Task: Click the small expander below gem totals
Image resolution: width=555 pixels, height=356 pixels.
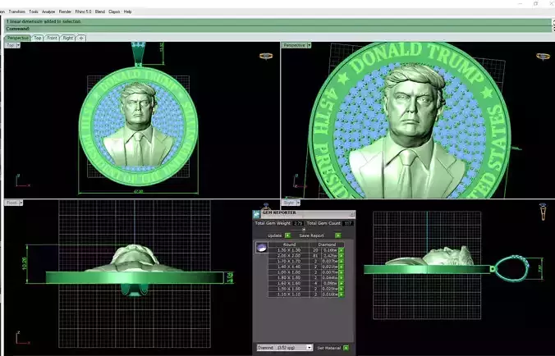Action: (x=303, y=230)
